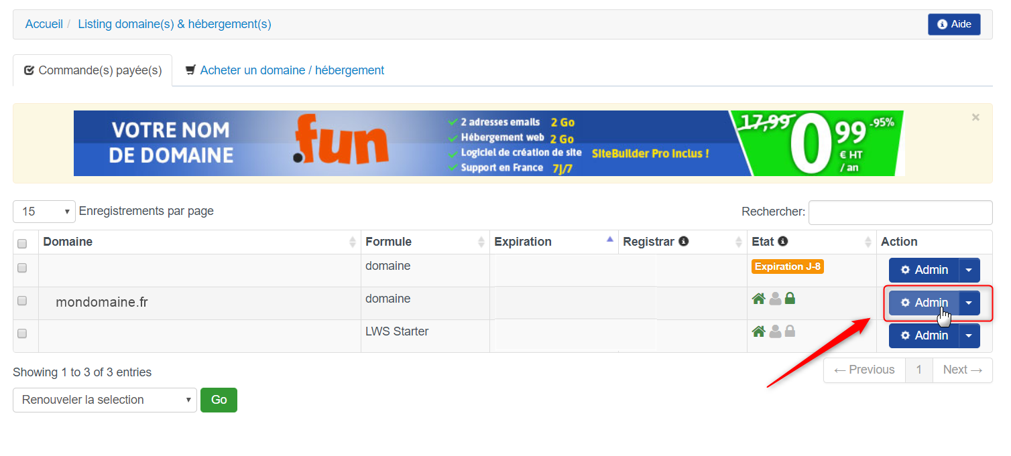Open the records per page dropdown
The image size is (1011, 456).
point(44,212)
